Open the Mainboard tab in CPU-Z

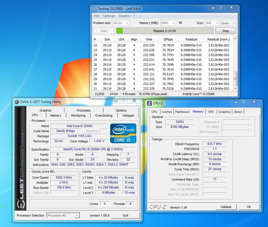[182, 112]
